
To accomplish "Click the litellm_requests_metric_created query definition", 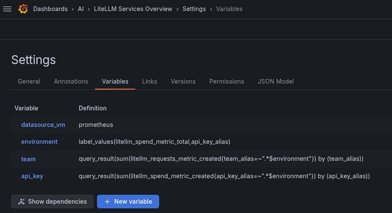I will (x=221, y=159).
